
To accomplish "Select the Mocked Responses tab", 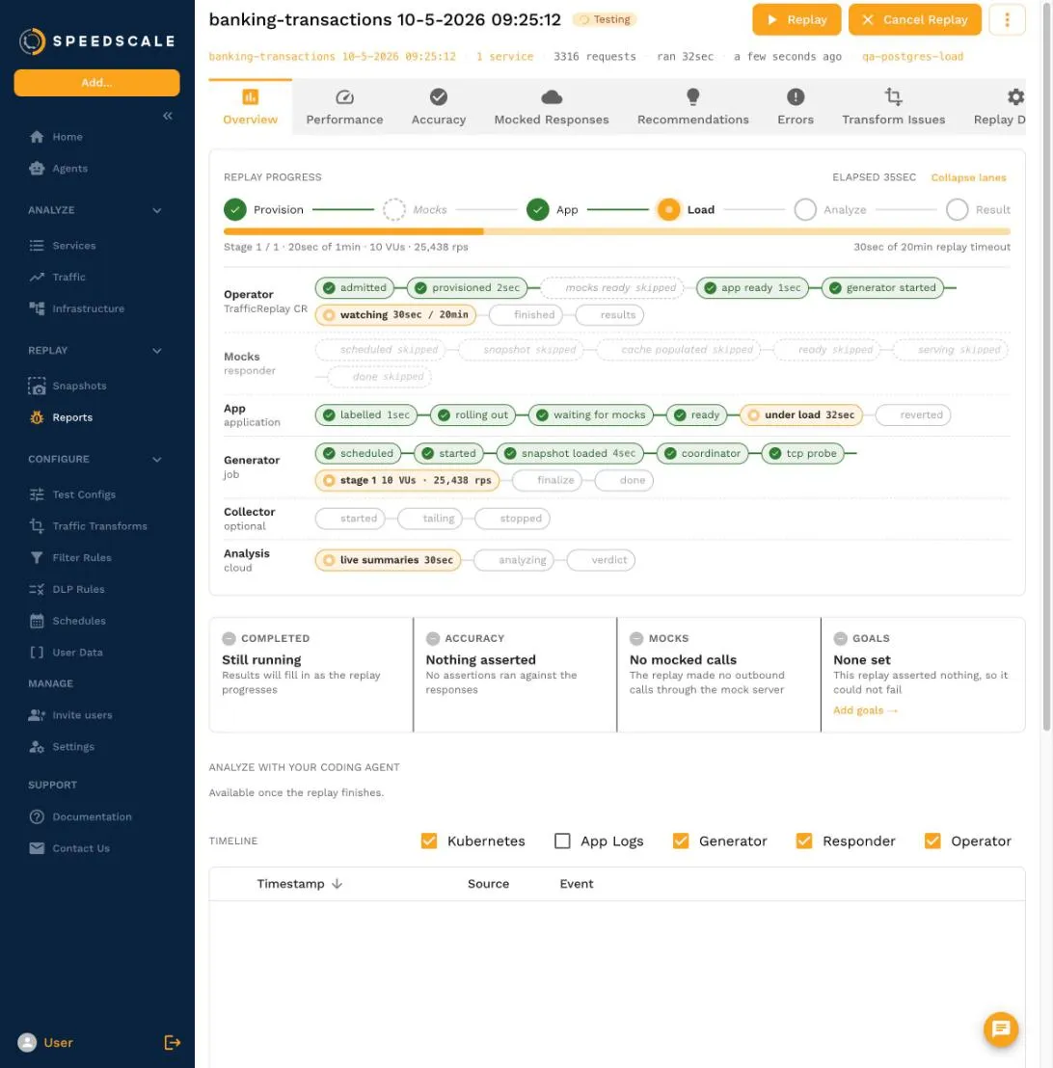I will [x=552, y=108].
